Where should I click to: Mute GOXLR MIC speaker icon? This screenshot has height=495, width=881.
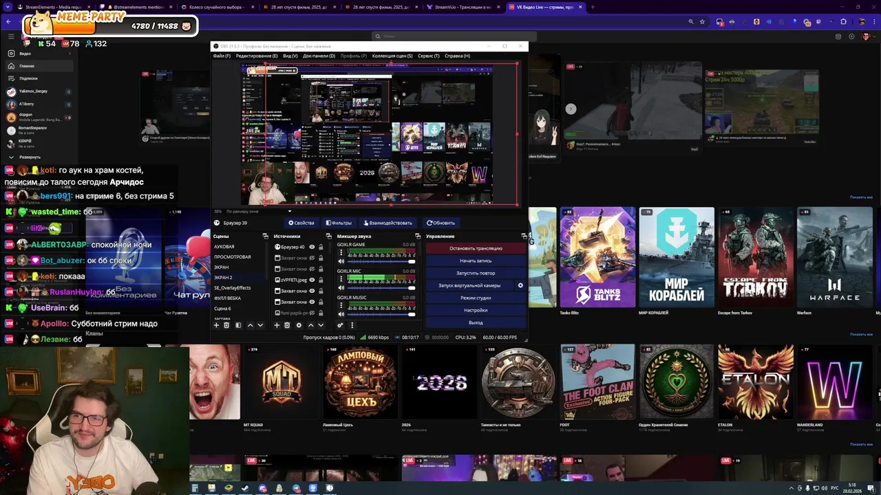[x=341, y=287]
